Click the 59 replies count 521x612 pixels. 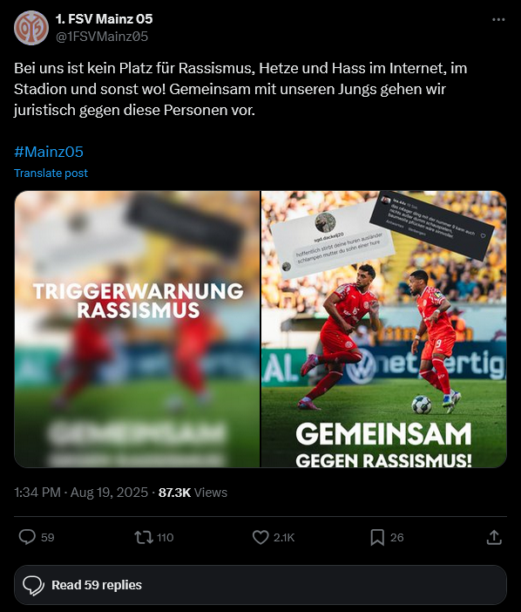pyautogui.click(x=48, y=537)
